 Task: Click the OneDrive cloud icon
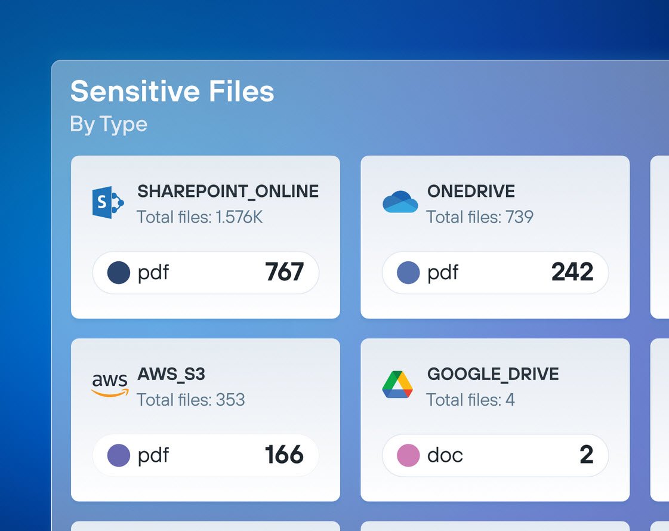[400, 202]
